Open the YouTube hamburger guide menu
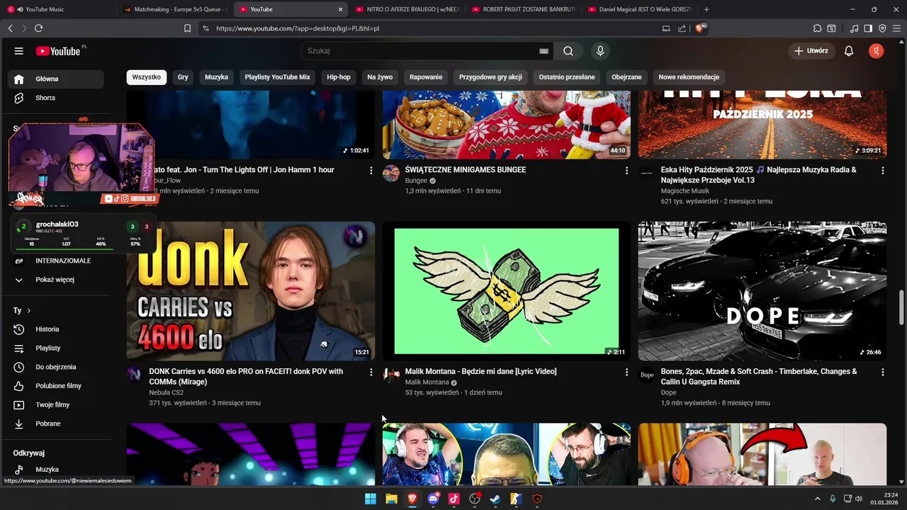 19,51
